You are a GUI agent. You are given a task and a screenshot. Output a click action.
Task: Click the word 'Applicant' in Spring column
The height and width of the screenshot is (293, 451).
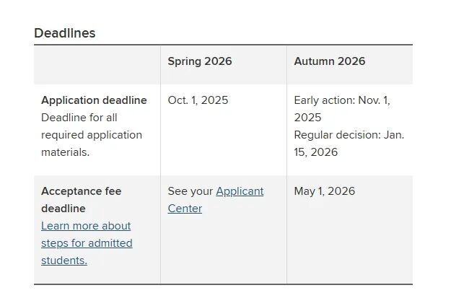[x=240, y=191]
